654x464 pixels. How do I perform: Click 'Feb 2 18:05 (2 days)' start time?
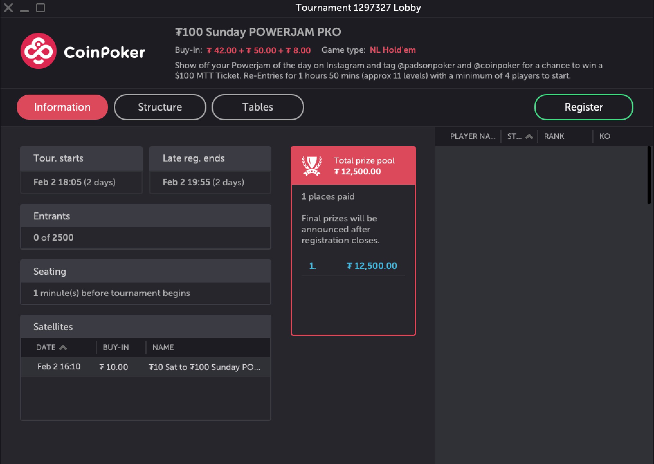[75, 182]
